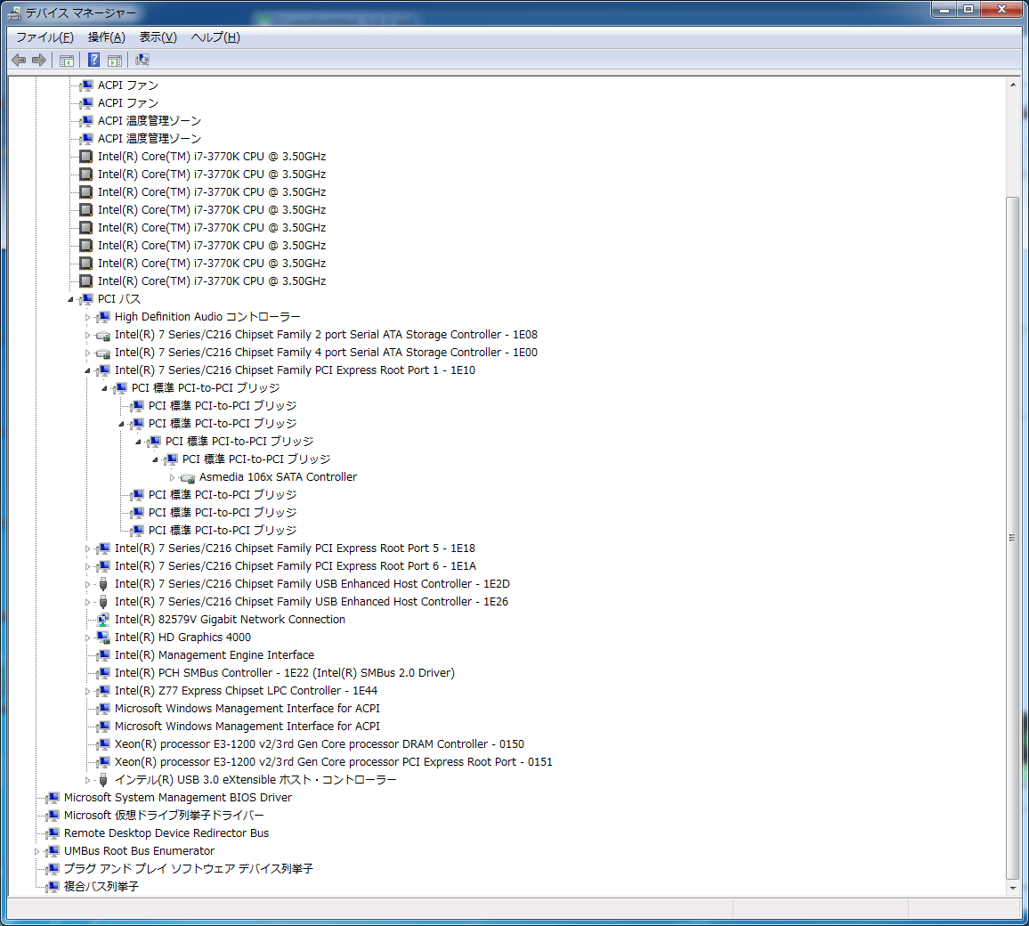The image size is (1029, 926).
Task: Select the first ACPI ファン entry
Action: click(x=128, y=85)
